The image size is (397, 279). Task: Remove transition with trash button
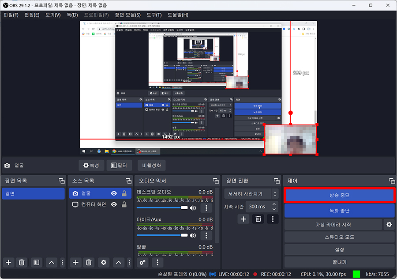click(258, 219)
